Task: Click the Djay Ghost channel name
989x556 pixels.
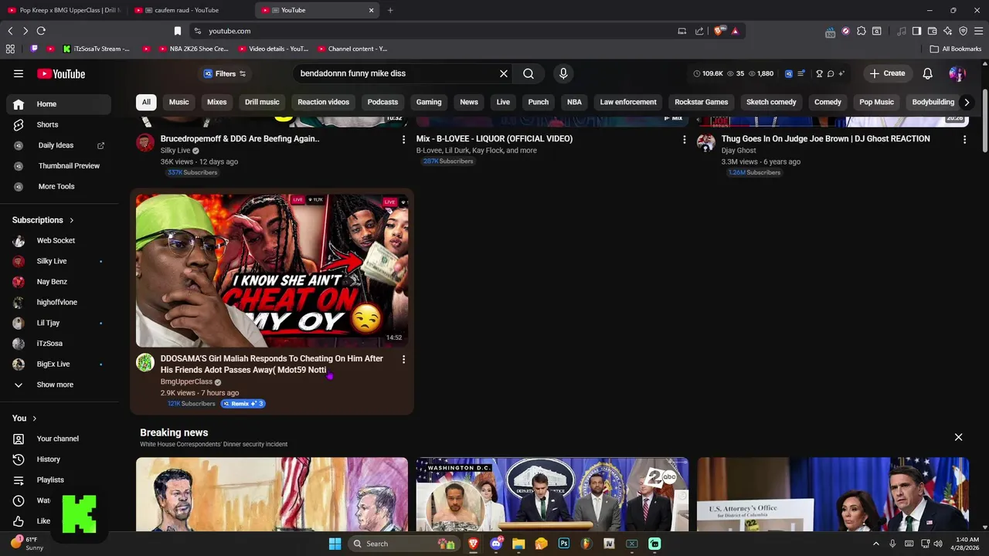Action: tap(739, 151)
